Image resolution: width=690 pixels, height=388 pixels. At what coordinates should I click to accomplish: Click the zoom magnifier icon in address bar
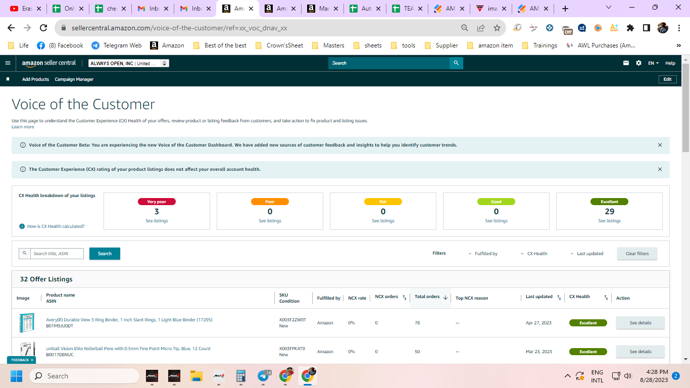pyautogui.click(x=465, y=28)
